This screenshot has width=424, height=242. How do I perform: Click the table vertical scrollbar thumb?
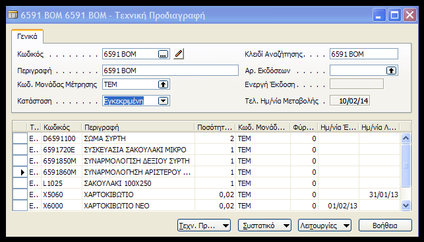(x=406, y=166)
